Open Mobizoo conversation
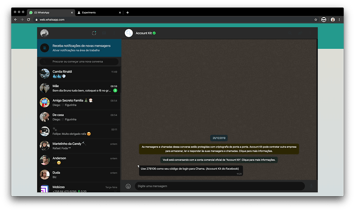This screenshot has width=355, height=211. (79, 187)
